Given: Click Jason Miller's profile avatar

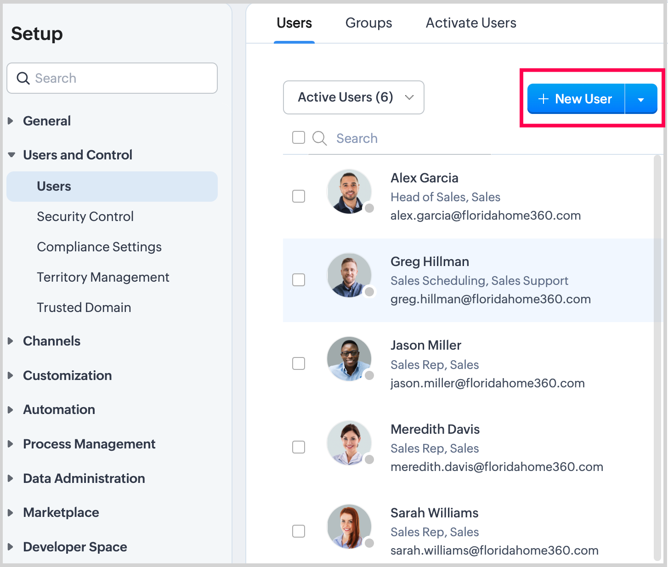Looking at the screenshot, I should 349,359.
